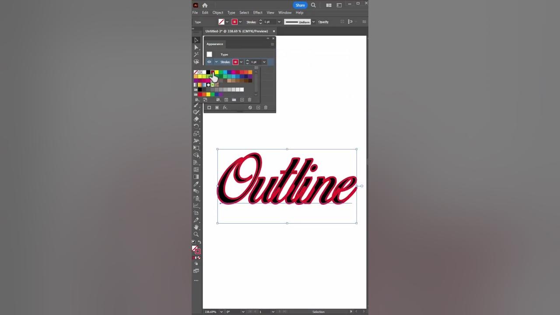Select the Selection tool arrow

pos(196,40)
